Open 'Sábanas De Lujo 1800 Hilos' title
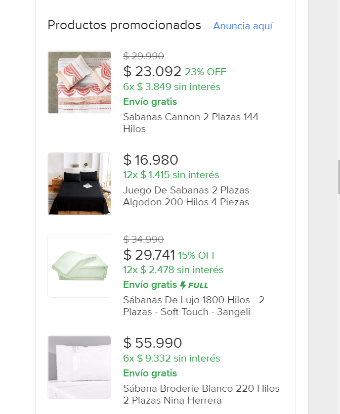Screen dimensions: 340x414 tap(194, 306)
